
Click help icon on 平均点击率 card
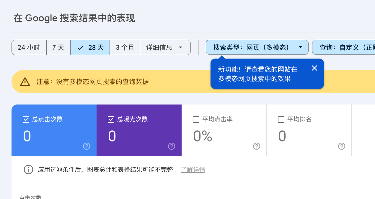(257, 146)
